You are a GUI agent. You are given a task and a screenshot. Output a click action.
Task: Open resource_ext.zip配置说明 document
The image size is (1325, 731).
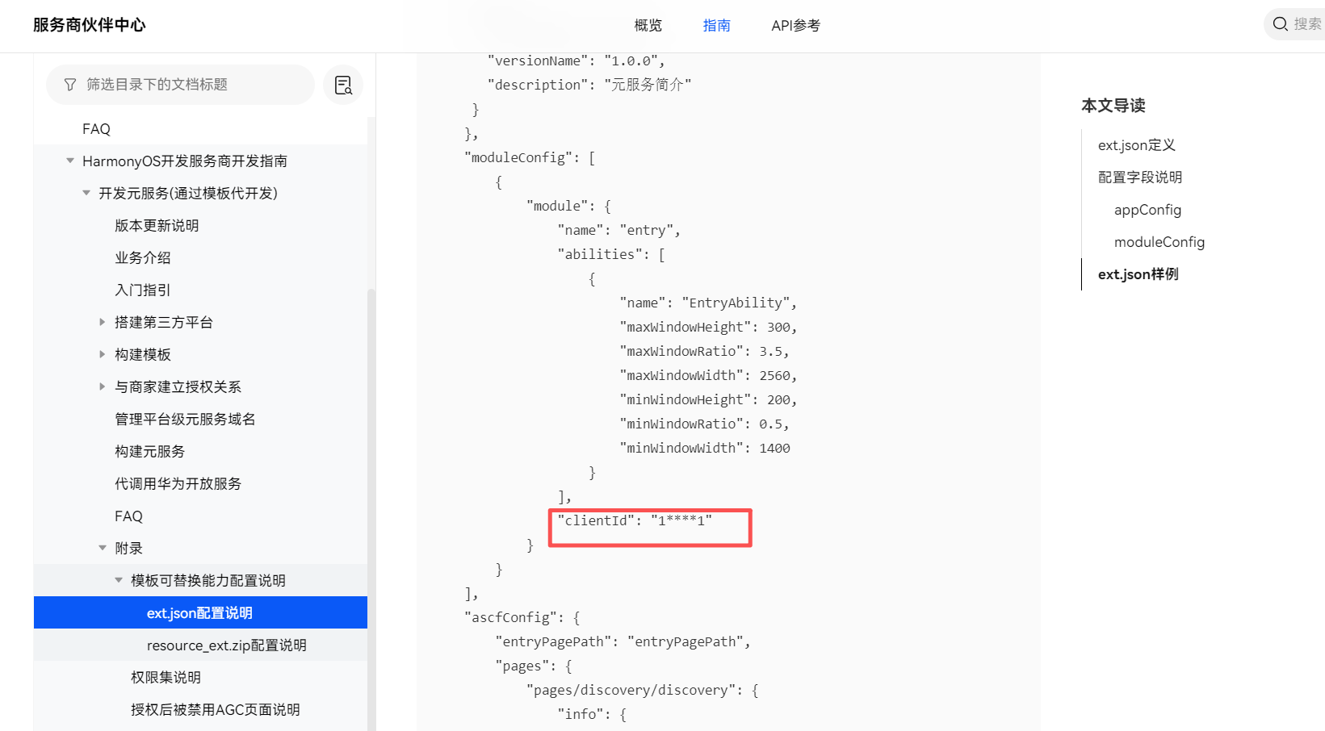(x=226, y=645)
